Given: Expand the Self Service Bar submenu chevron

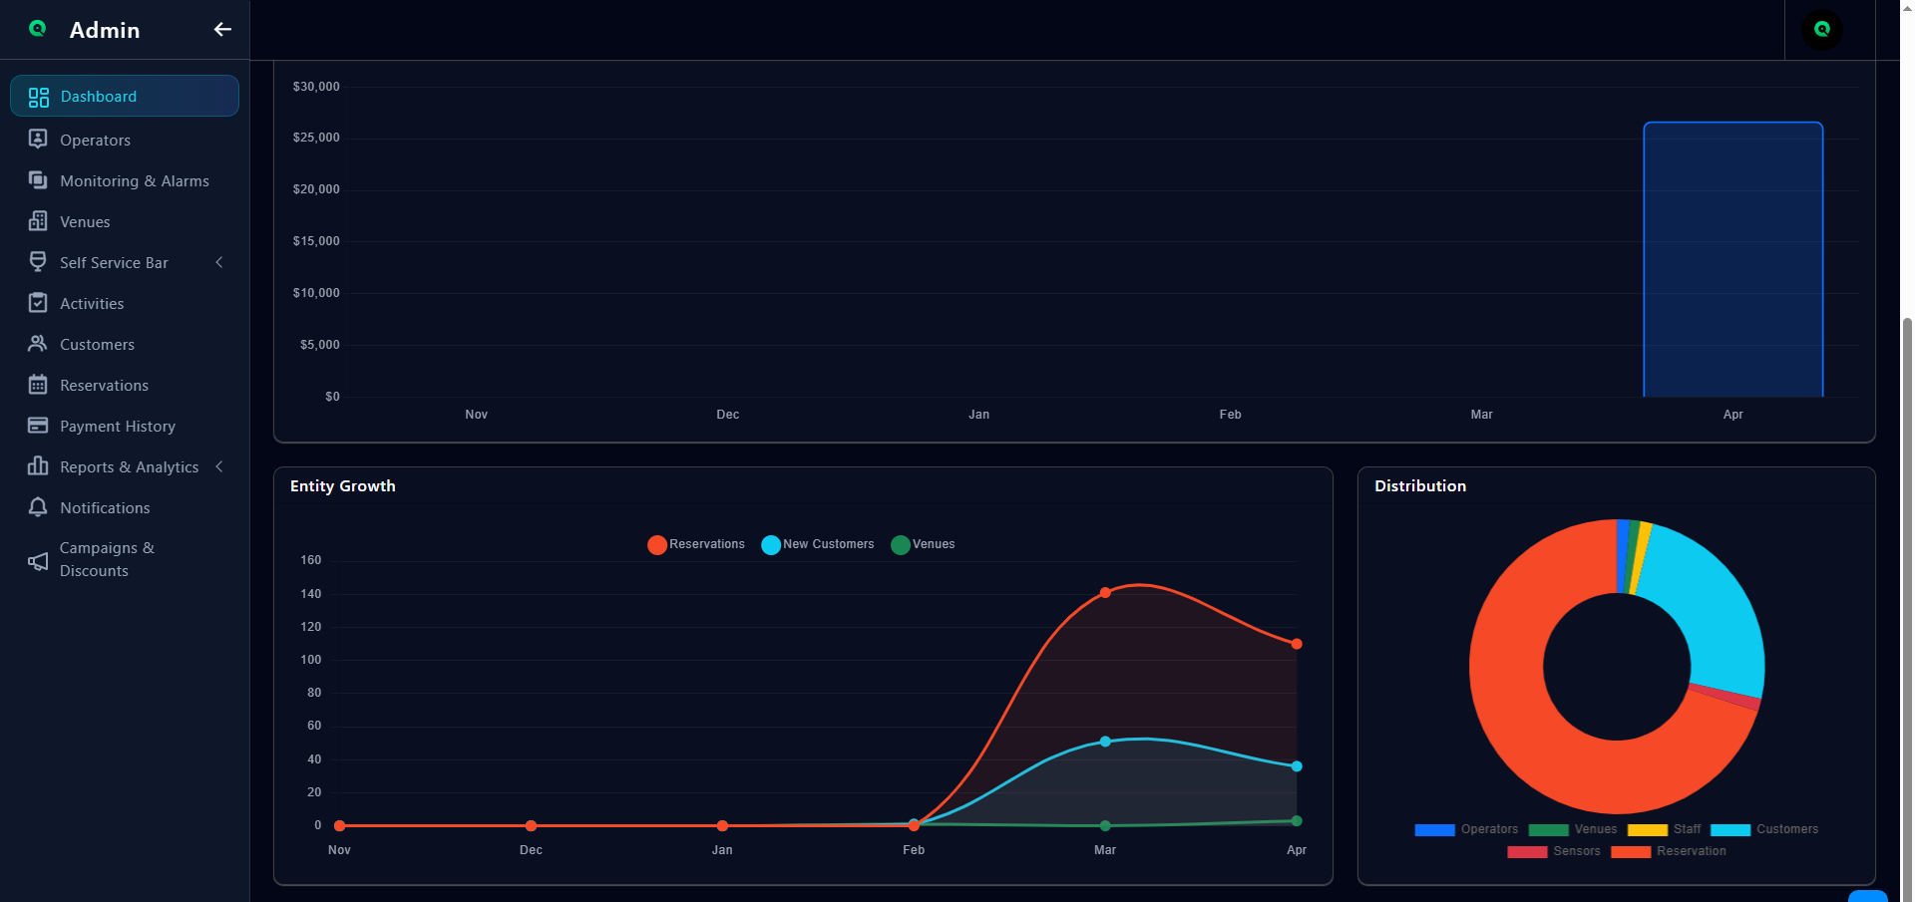Looking at the screenshot, I should click(x=219, y=262).
